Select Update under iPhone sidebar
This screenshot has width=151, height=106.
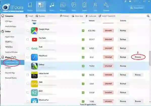[x=8, y=68]
